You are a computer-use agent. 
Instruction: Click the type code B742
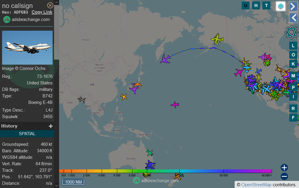click(x=48, y=96)
